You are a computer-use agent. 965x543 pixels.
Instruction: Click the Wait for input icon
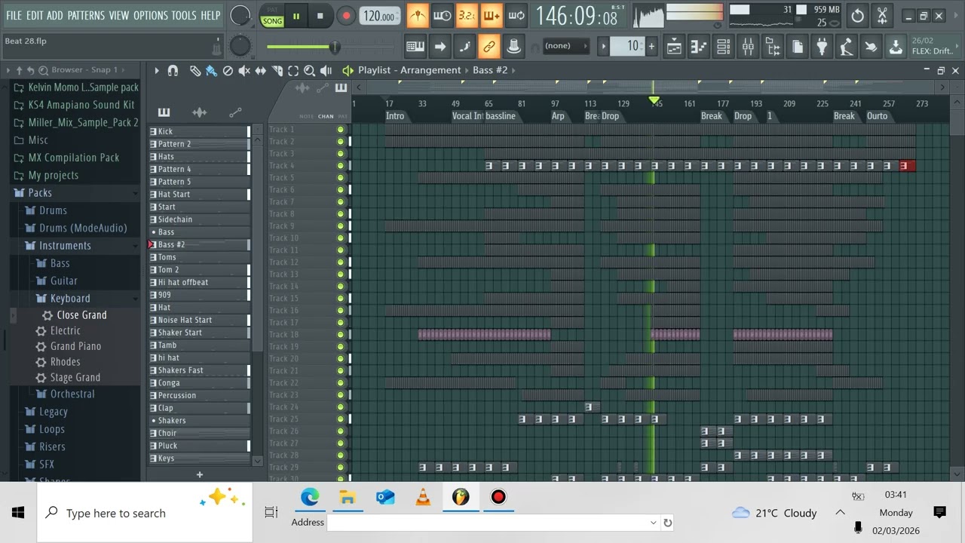click(x=442, y=15)
